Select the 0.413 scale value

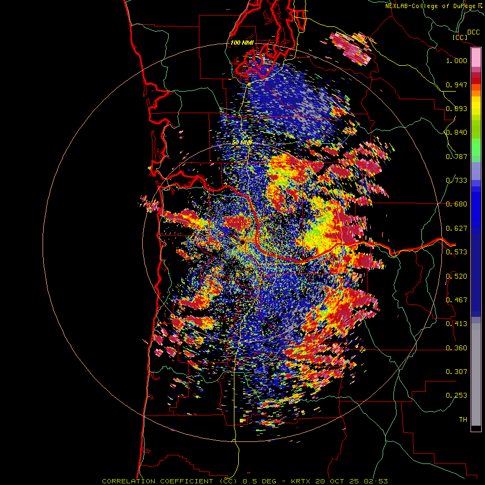456,324
